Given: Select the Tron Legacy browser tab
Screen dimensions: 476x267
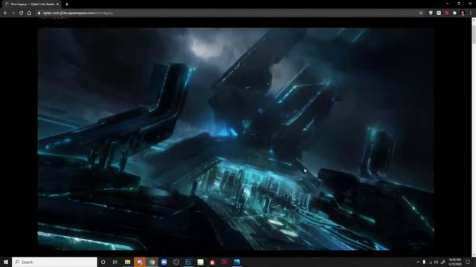Looking at the screenshot, I should [30, 4].
